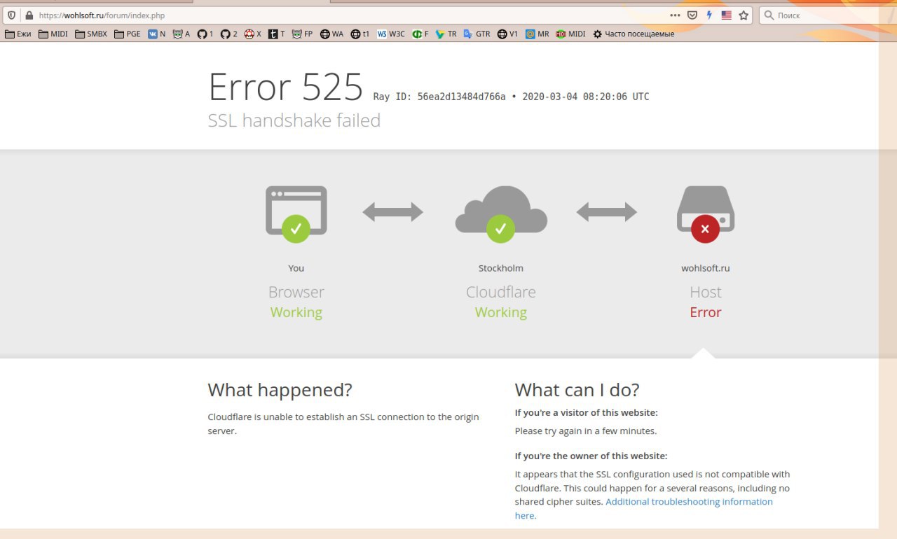Open the Часто посещаемые bookmarks menu

point(634,34)
